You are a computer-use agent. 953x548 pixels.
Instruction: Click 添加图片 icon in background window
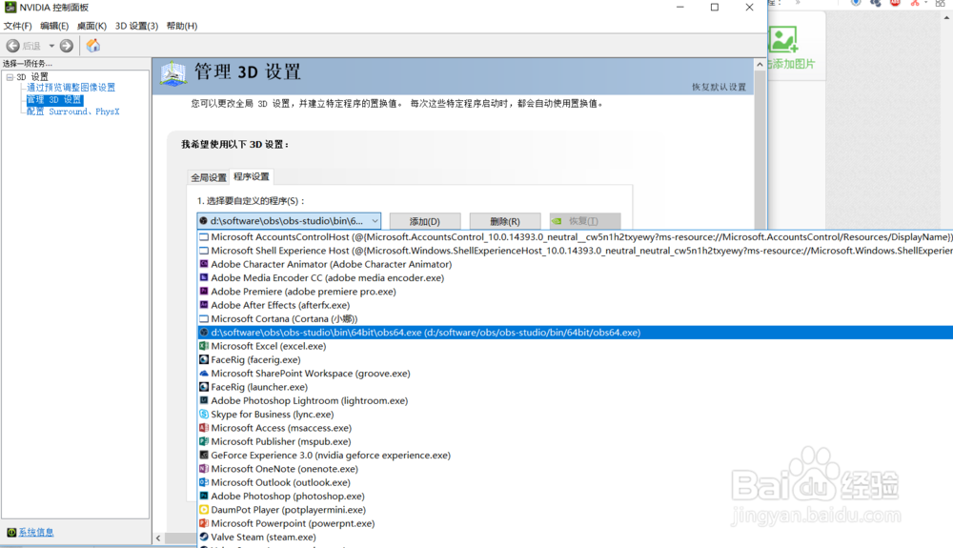783,39
